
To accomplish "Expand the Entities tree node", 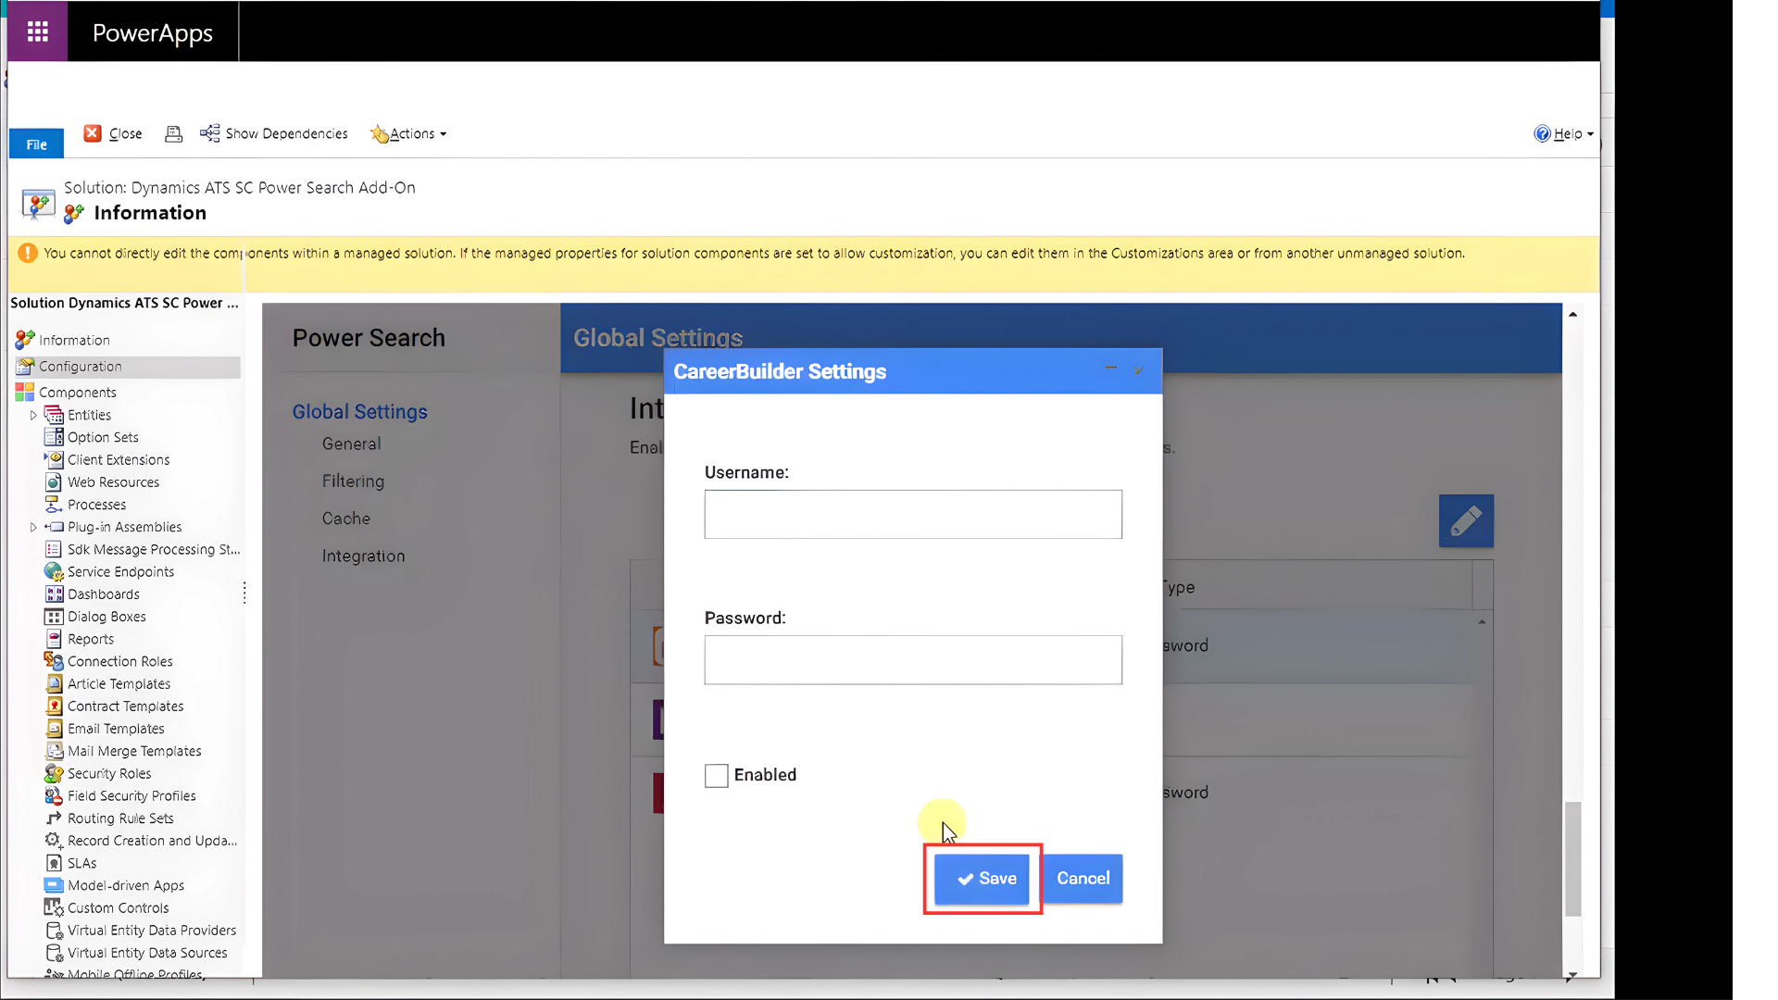I will click(x=33, y=416).
